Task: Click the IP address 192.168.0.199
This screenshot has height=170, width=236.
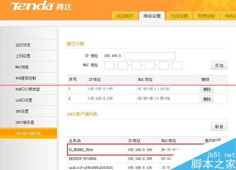Action: 140,159
